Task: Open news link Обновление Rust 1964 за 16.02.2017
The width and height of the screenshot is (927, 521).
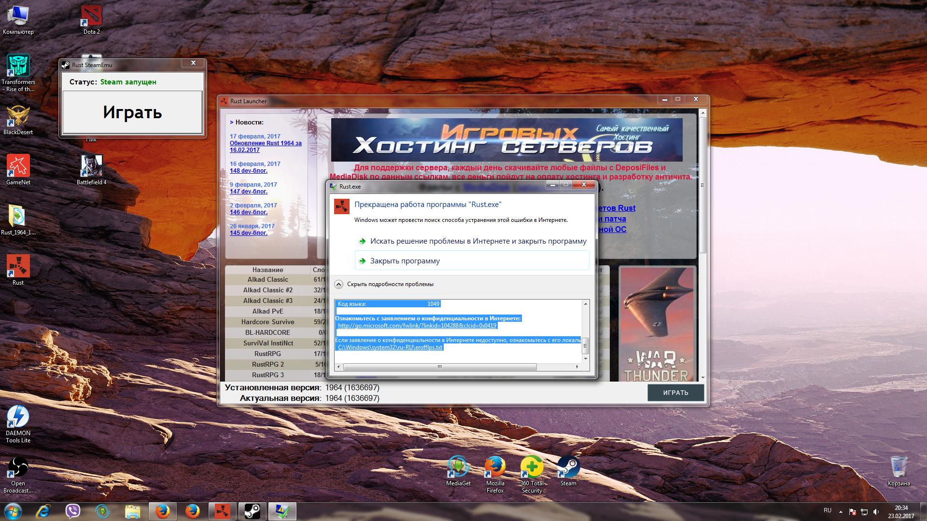Action: click(x=266, y=147)
